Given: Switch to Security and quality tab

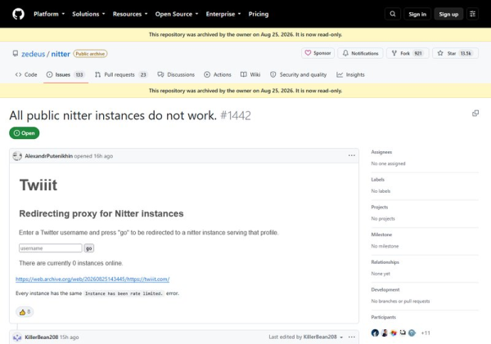Looking at the screenshot, I should coord(298,74).
